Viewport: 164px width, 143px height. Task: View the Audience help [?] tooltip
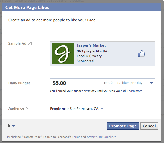pos(27,108)
